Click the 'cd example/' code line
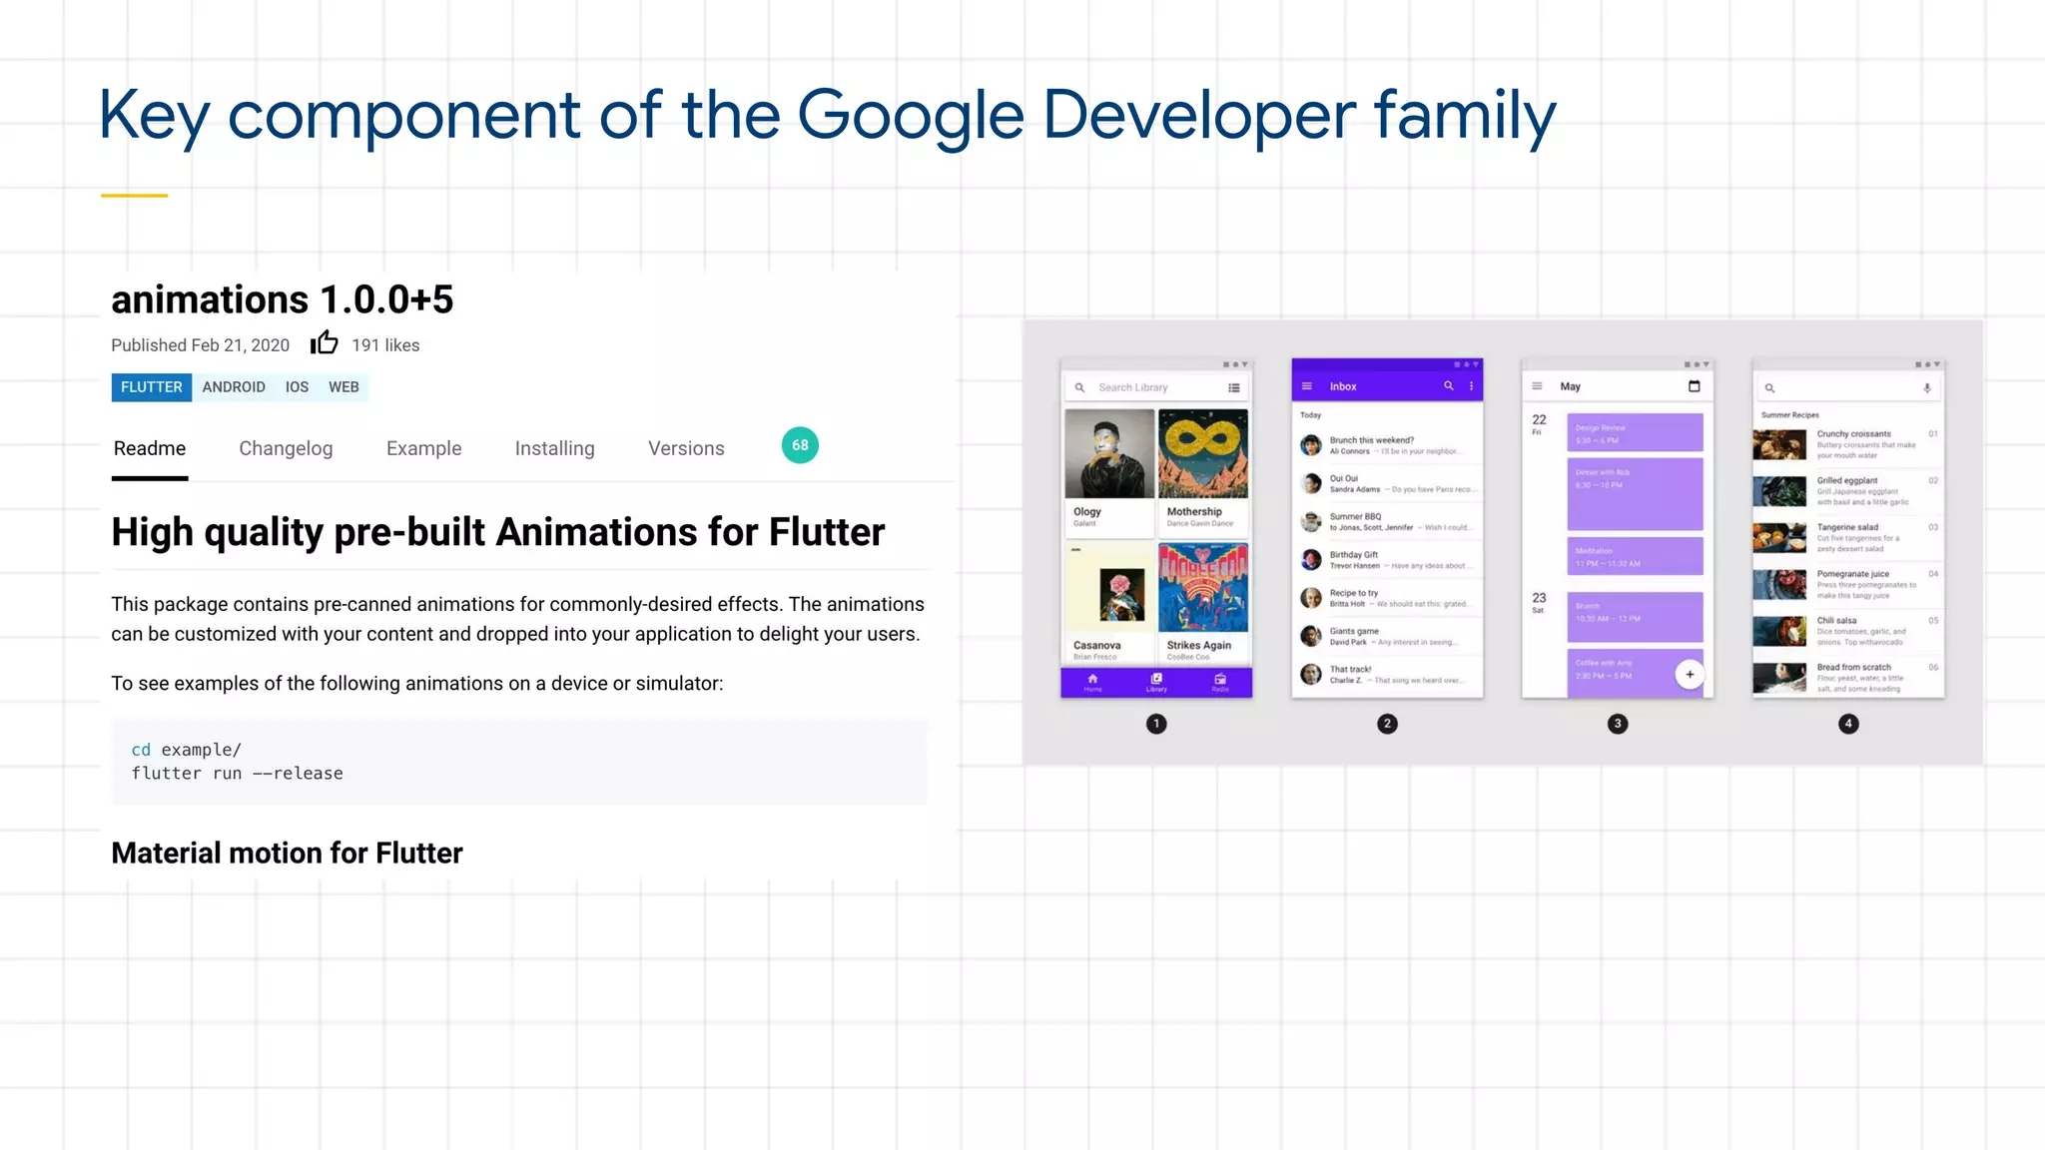The height and width of the screenshot is (1150, 2045). click(187, 750)
